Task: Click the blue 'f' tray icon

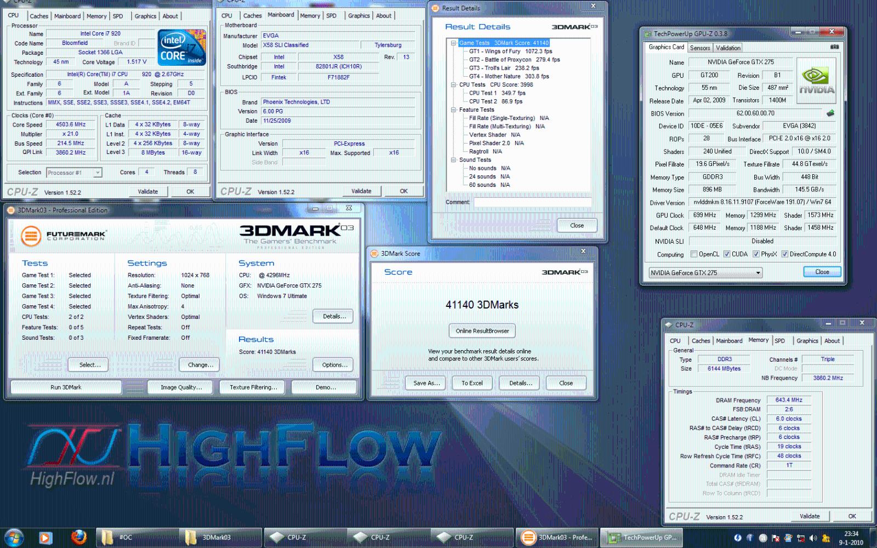Action: [x=750, y=538]
